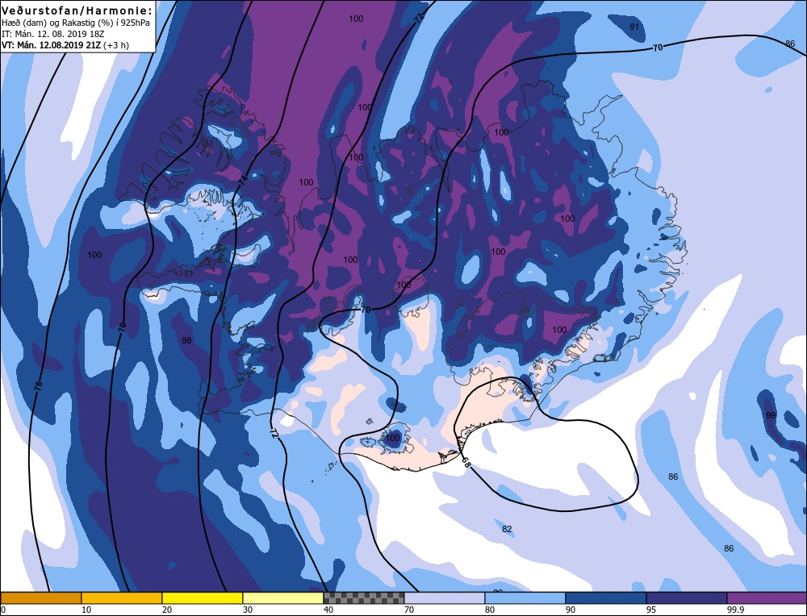Click the purple above-99.9 legend swatch

point(767,597)
